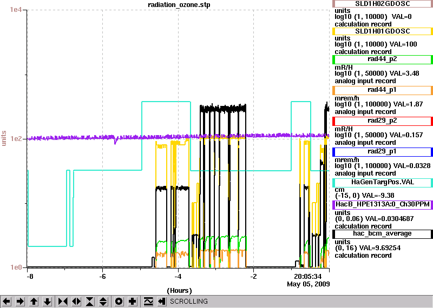Image resolution: width=433 pixels, height=308 pixels.
Task: Click the 1e0 y-axis label
Action: tap(15, 267)
